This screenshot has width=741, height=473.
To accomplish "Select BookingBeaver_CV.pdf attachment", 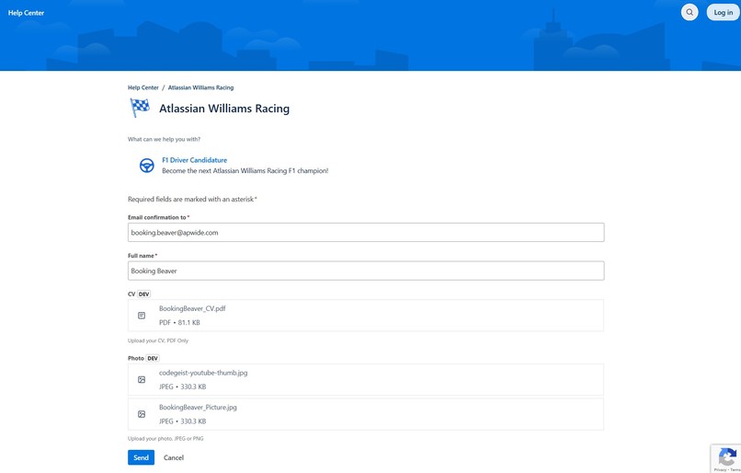I will [x=366, y=316].
